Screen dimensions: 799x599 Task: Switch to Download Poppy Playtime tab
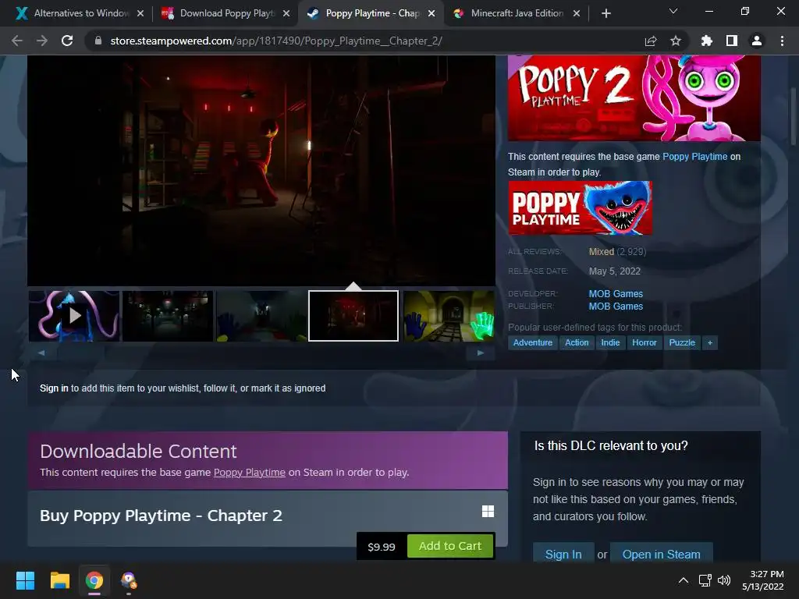(x=227, y=13)
